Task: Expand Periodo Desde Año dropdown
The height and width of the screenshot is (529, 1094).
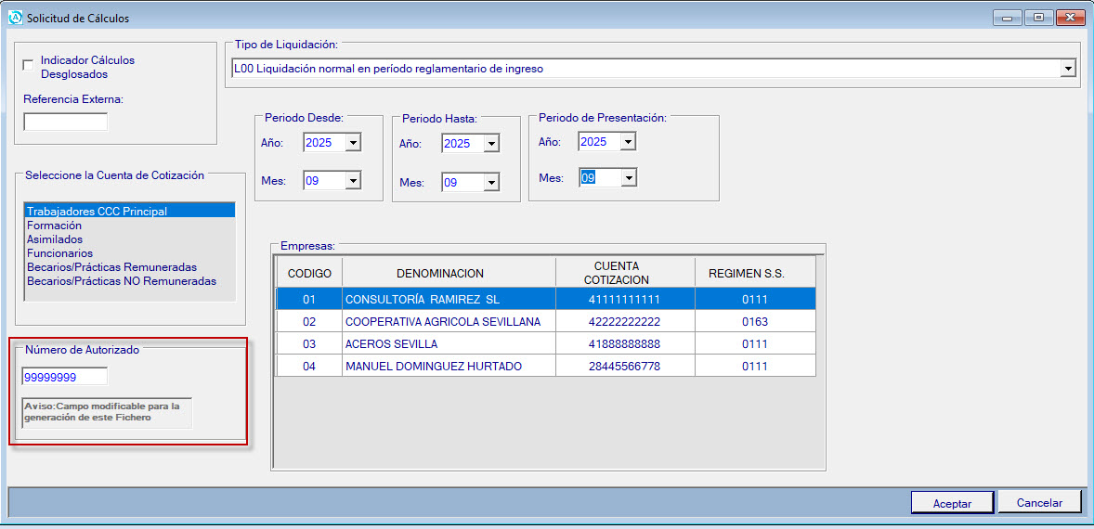Action: 352,143
